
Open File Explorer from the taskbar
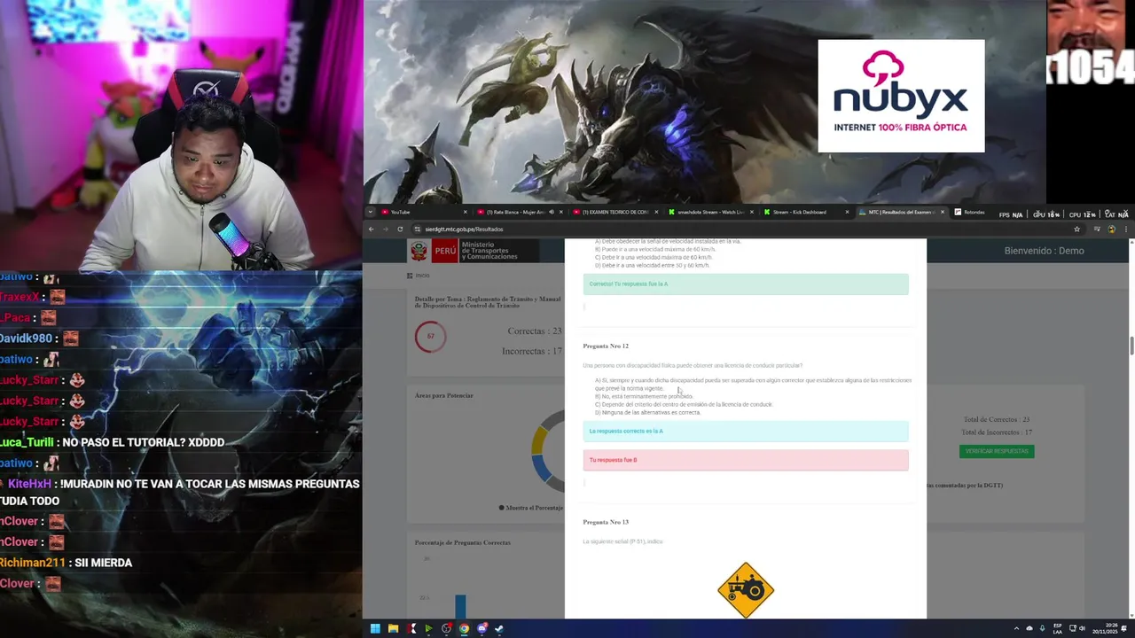point(393,628)
